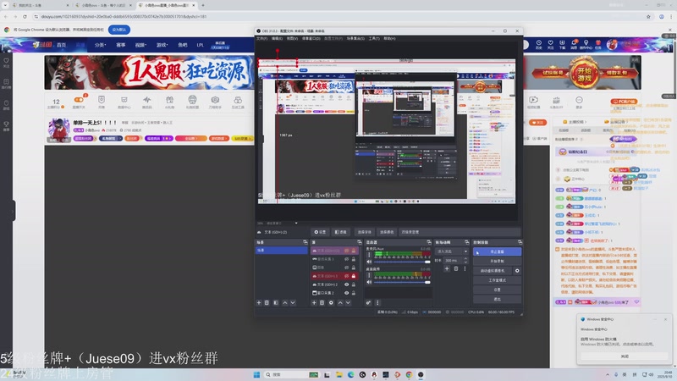Open source properties gear in Sources panel

point(331,303)
